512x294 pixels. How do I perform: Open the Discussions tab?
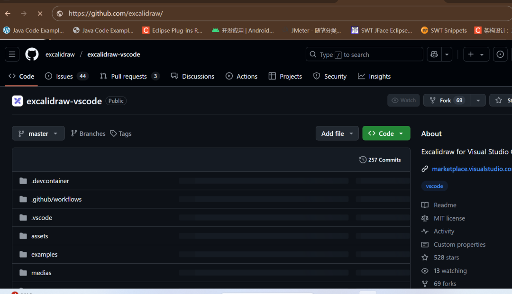(x=192, y=76)
